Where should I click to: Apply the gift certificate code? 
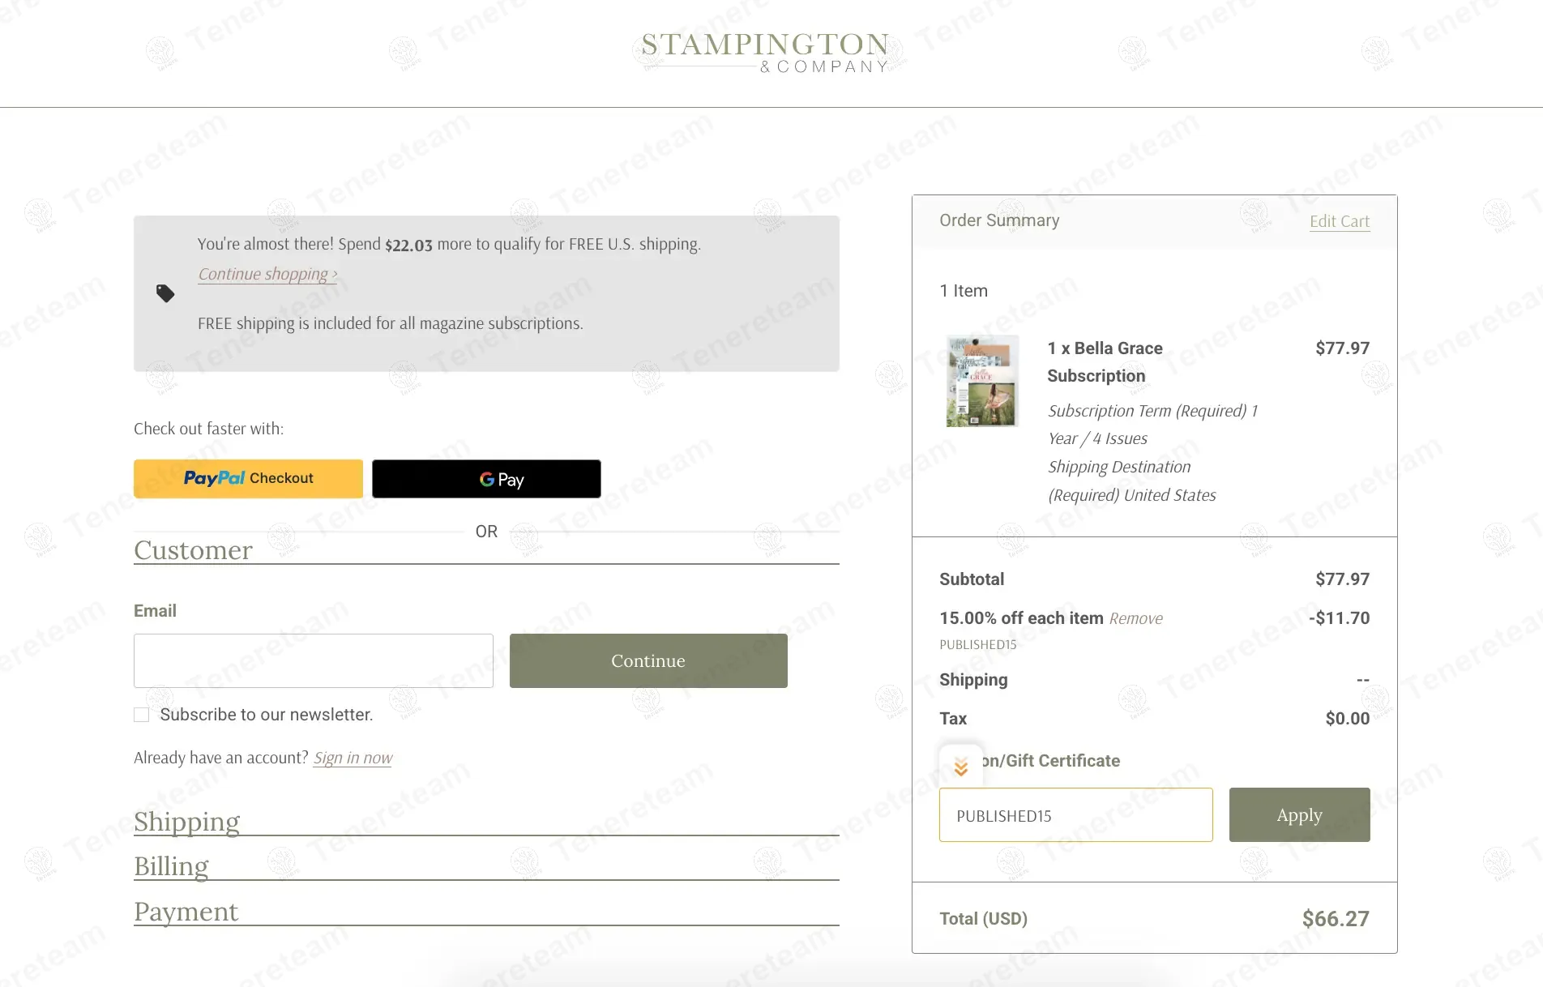pyautogui.click(x=1299, y=815)
